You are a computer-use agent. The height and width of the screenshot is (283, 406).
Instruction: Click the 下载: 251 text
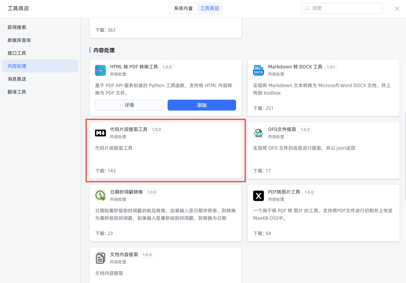point(263,108)
